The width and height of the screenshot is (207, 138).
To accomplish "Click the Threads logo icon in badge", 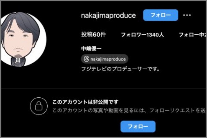I will pos(86,59).
